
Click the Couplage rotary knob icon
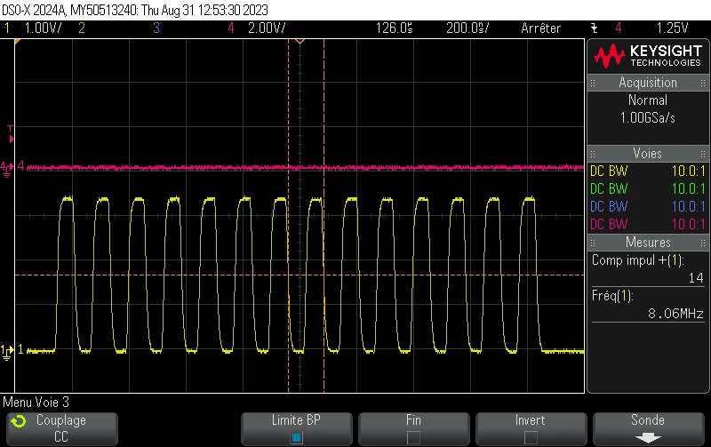(19, 421)
